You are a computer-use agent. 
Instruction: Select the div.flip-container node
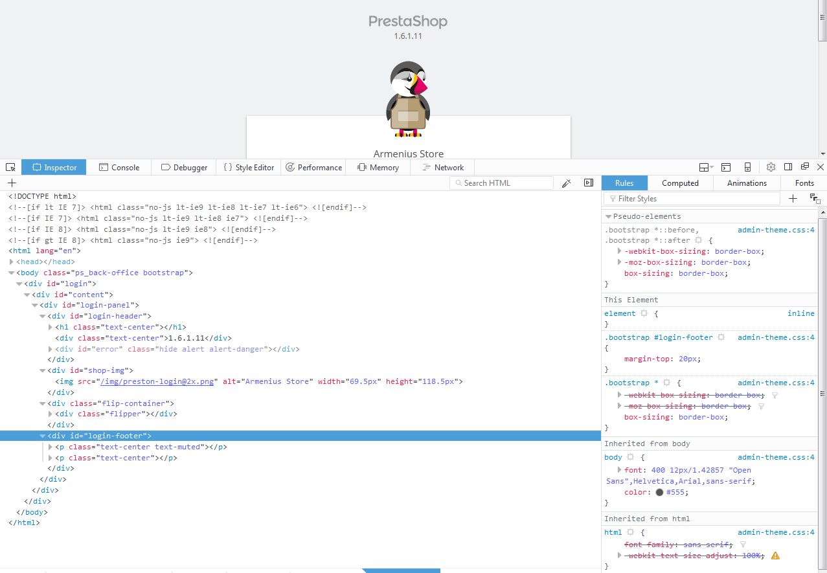point(111,403)
